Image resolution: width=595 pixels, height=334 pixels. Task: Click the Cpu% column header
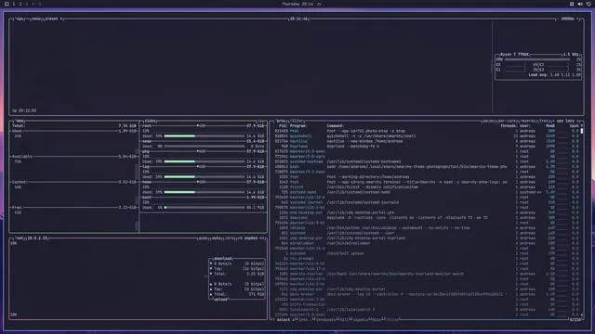pos(575,126)
